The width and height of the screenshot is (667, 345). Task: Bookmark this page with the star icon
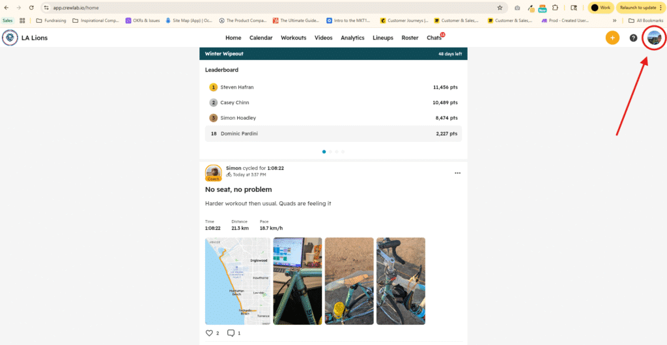click(500, 8)
